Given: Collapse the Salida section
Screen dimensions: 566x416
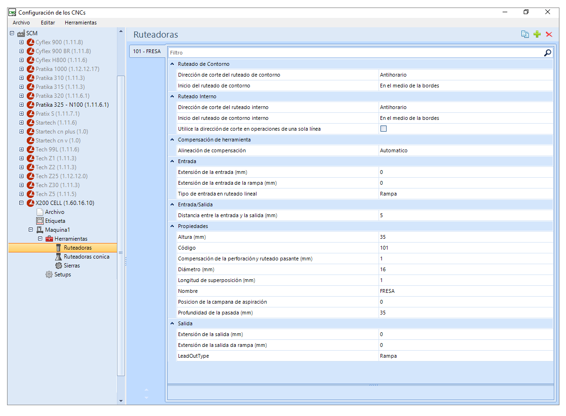Looking at the screenshot, I should (x=172, y=323).
